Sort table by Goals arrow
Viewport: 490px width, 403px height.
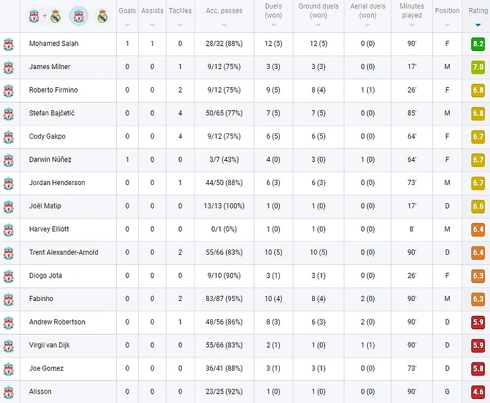point(127,25)
